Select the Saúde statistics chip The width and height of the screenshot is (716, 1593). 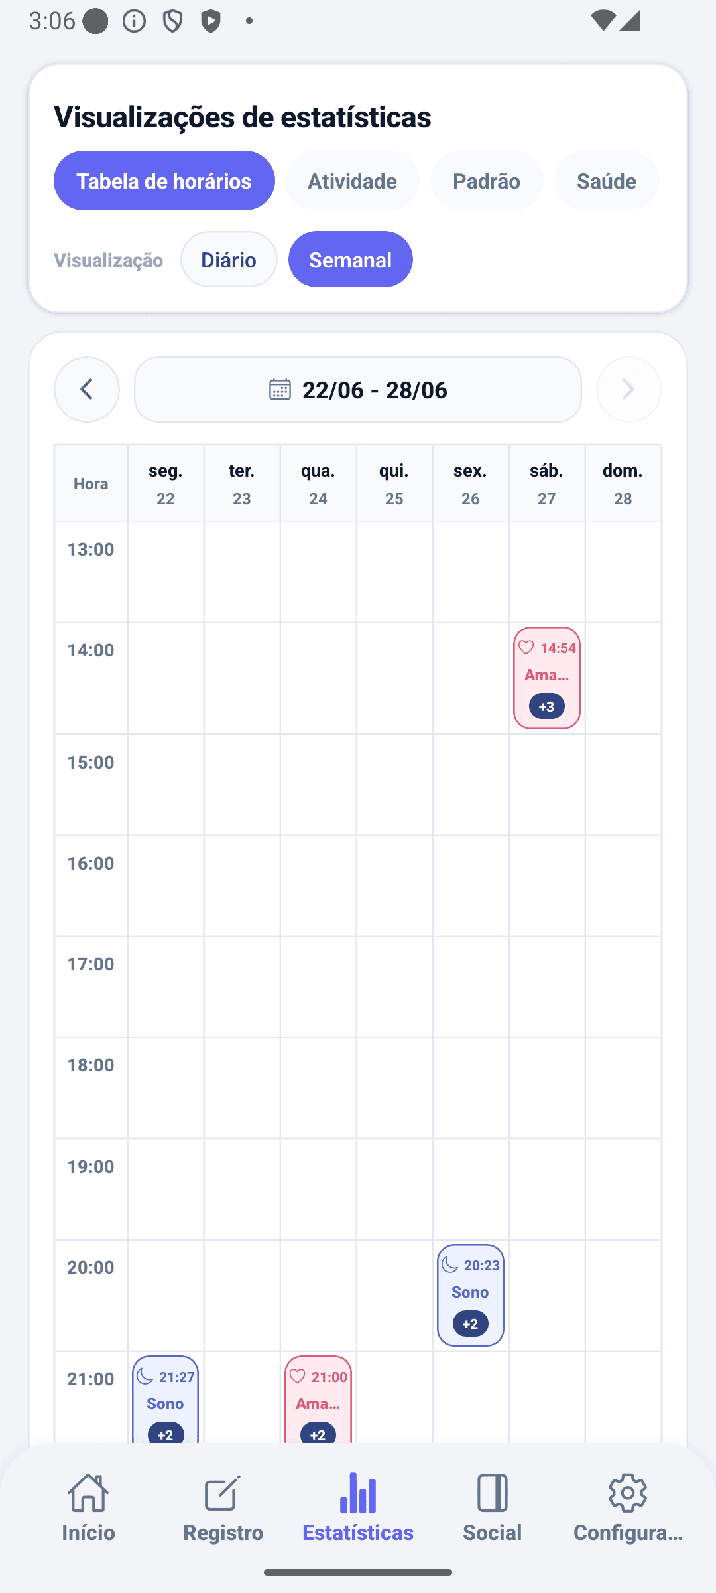click(607, 181)
